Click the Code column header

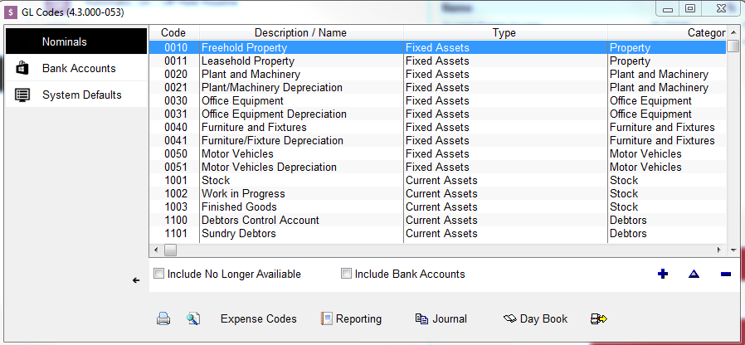[x=174, y=33]
